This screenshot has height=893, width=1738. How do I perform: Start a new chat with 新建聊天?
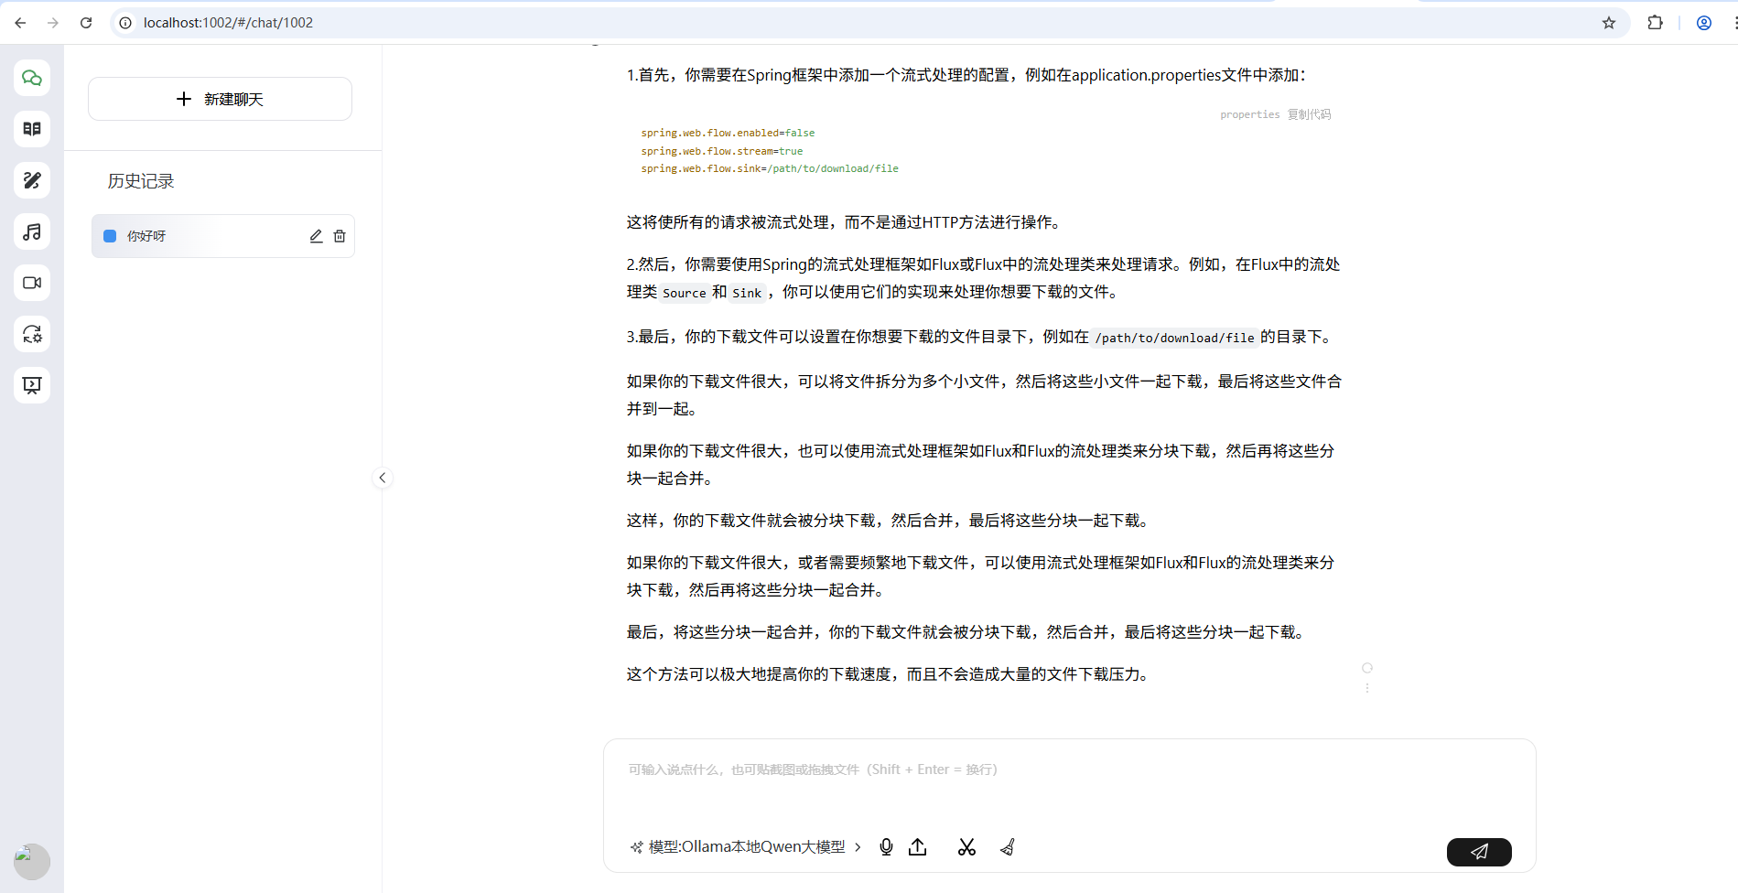click(x=220, y=99)
